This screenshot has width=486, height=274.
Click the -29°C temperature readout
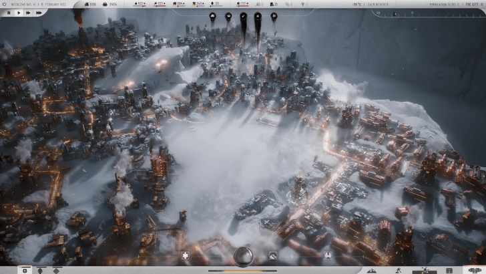(x=356, y=5)
